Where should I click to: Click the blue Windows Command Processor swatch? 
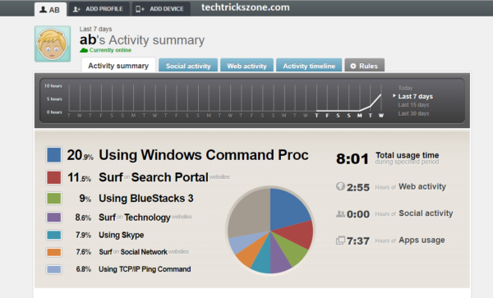54,155
